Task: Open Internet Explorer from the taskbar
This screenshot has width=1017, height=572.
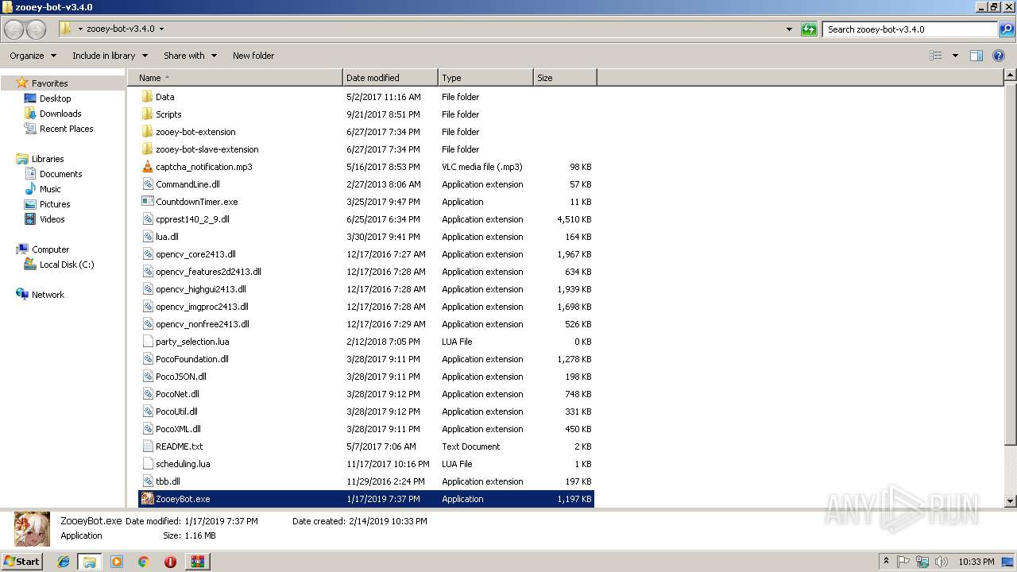Action: click(64, 562)
